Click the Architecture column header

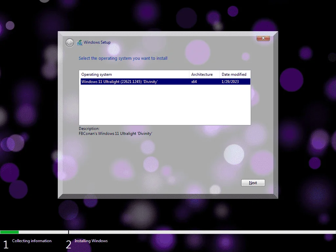coord(204,74)
